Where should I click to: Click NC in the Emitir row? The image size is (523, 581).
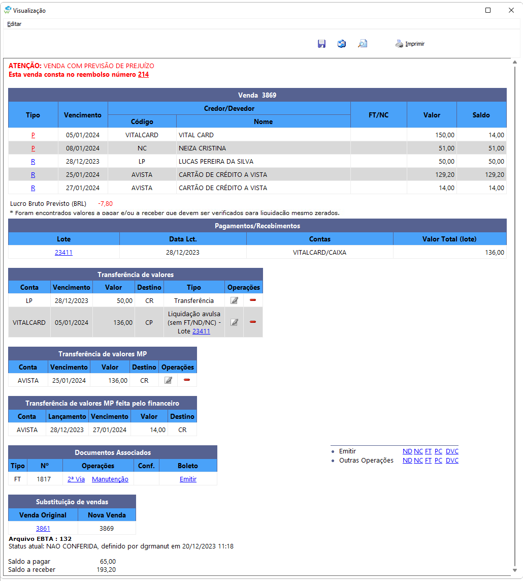click(x=418, y=451)
